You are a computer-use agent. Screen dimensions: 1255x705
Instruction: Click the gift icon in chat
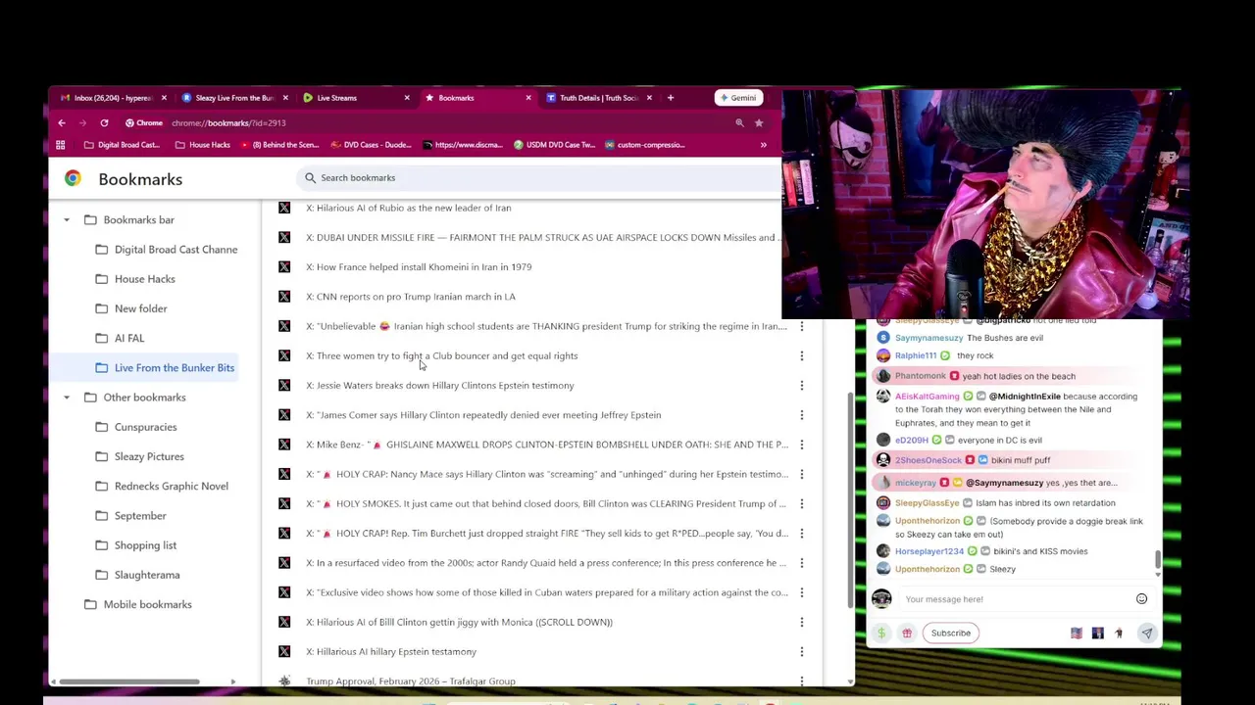[x=907, y=633]
